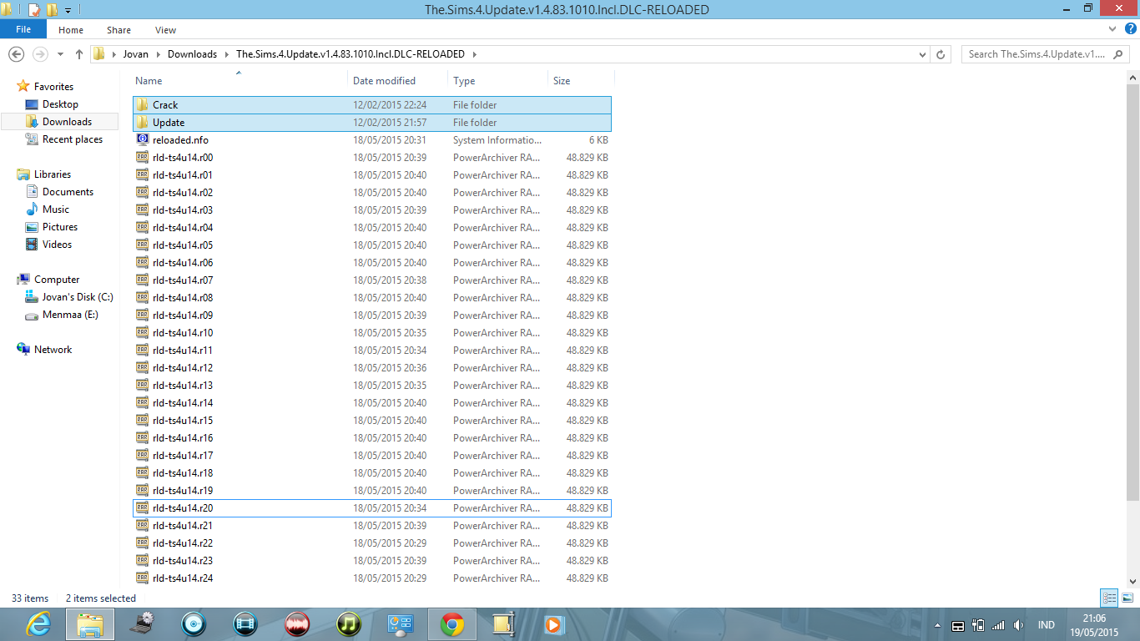Open the blue disc taskbar app
The height and width of the screenshot is (641, 1140).
coord(194,623)
